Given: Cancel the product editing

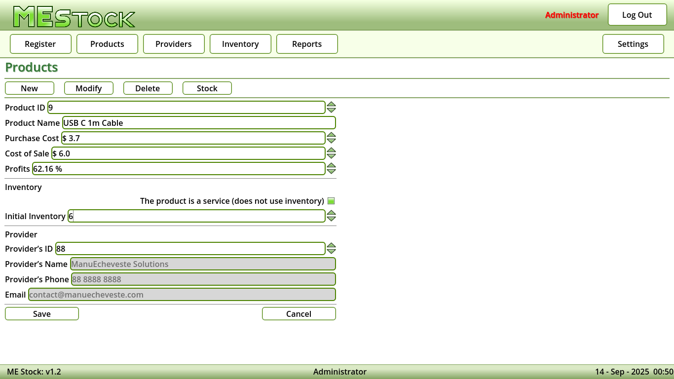Looking at the screenshot, I should pyautogui.click(x=299, y=314).
